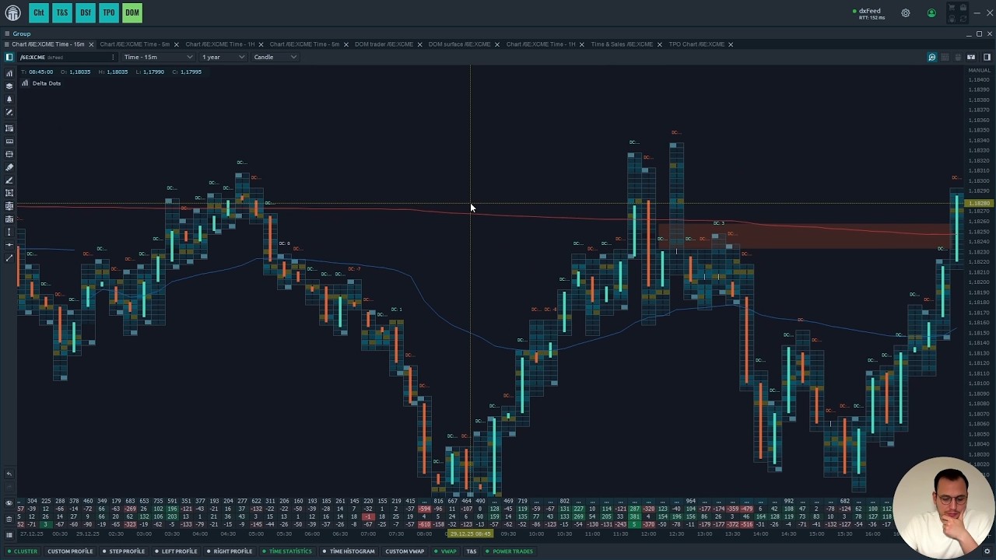Open the green DOM module button
The image size is (996, 560).
point(132,12)
